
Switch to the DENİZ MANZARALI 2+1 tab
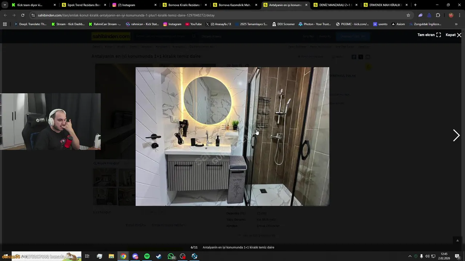pos(336,5)
